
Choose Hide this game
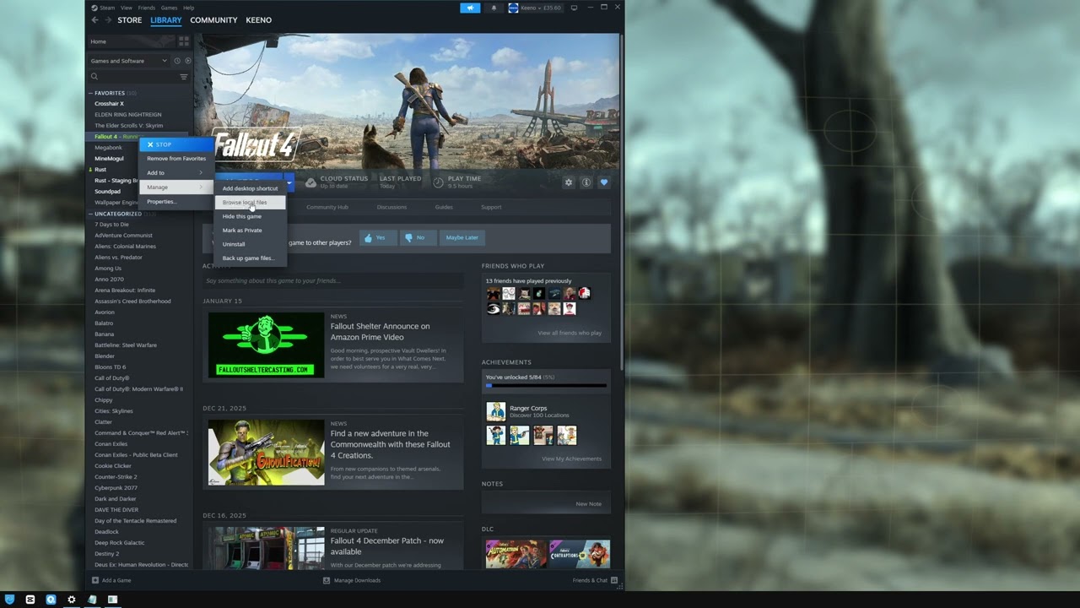coord(251,216)
